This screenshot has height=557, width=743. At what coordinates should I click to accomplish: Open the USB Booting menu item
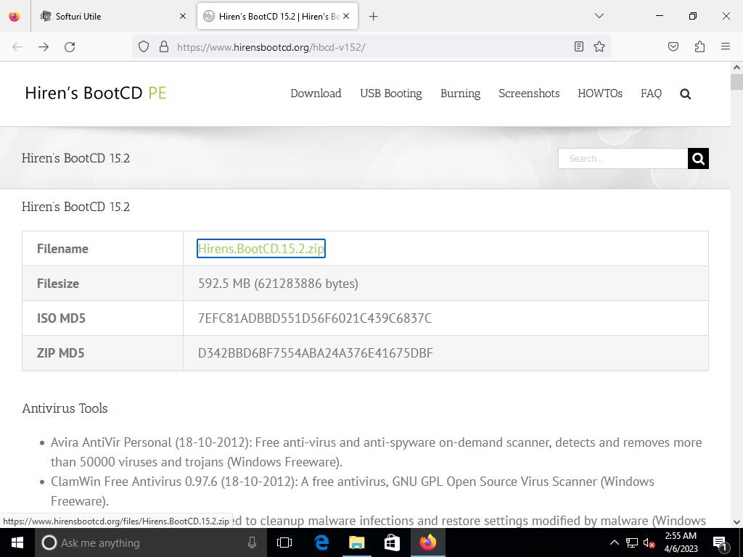(x=390, y=94)
